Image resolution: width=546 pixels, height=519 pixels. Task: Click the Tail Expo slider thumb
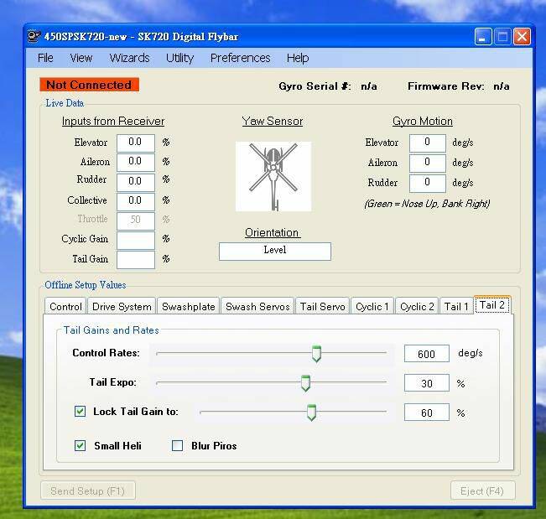click(305, 383)
